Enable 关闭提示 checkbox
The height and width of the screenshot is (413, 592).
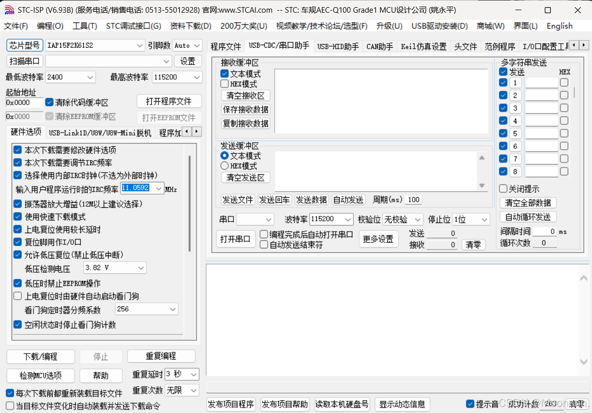tap(503, 188)
